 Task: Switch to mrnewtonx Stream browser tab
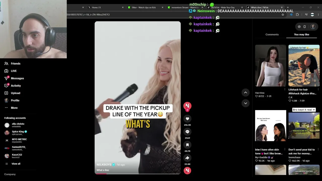pyautogui.click(x=184, y=8)
